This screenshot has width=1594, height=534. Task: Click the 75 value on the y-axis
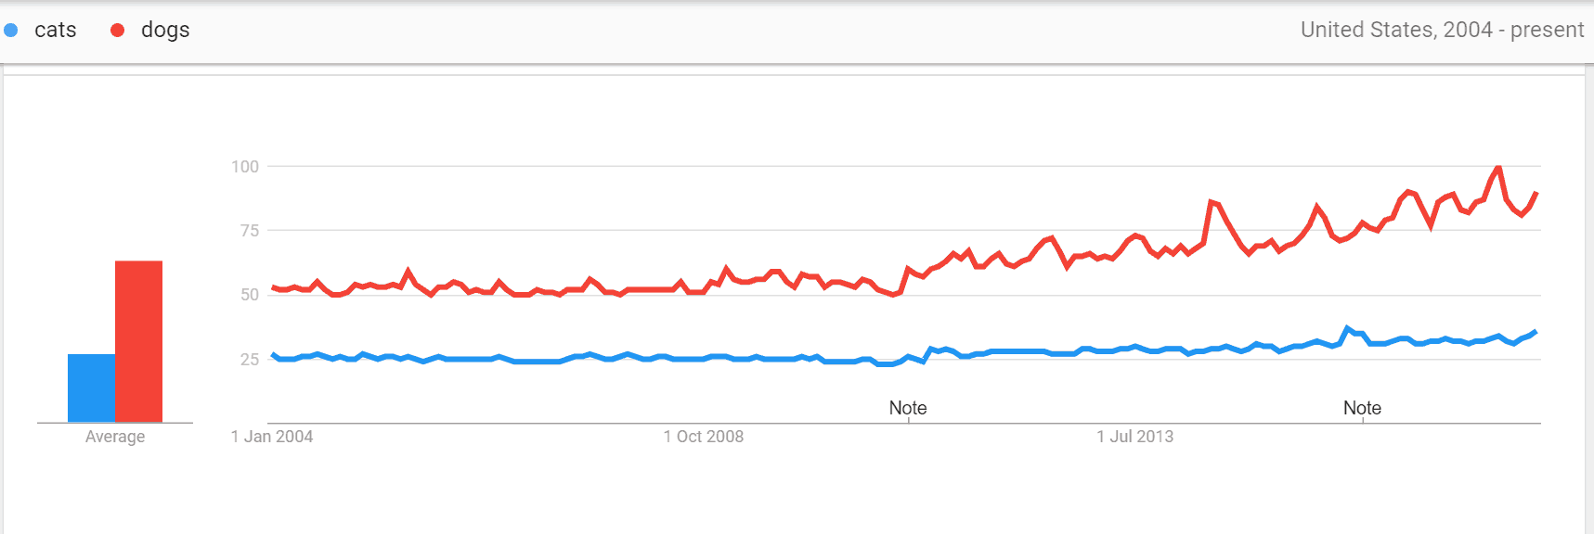(250, 231)
